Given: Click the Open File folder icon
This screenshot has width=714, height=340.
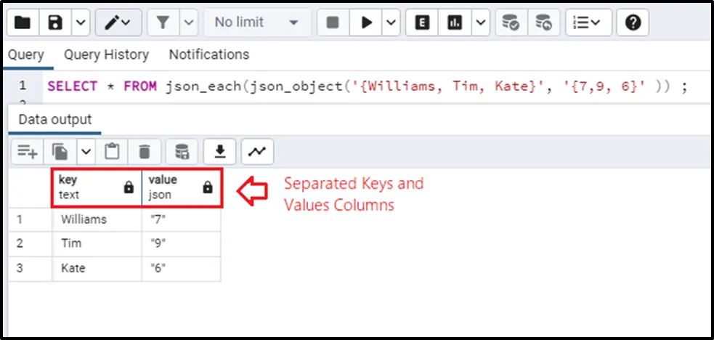Looking at the screenshot, I should click(x=23, y=23).
